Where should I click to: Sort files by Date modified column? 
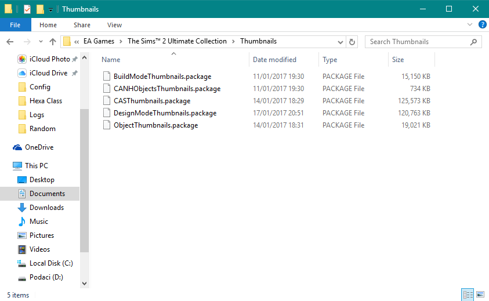coord(274,60)
